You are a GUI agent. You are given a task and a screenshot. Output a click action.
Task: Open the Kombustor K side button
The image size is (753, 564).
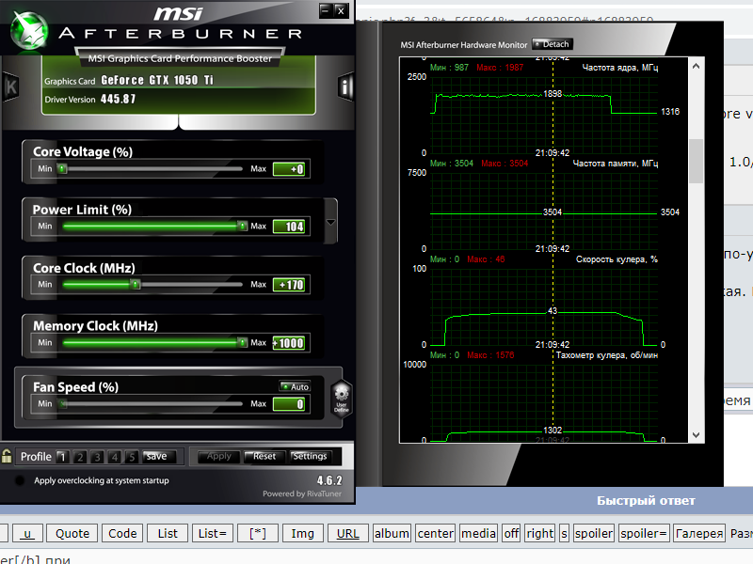pyautogui.click(x=10, y=86)
